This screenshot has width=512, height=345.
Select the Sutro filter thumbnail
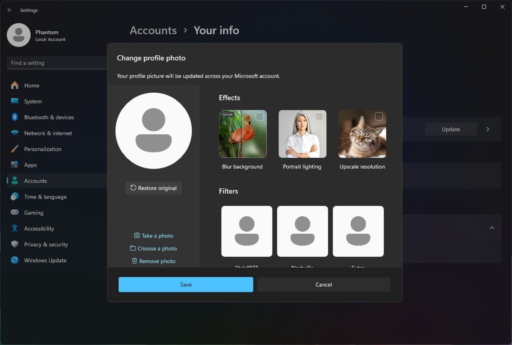coord(358,231)
